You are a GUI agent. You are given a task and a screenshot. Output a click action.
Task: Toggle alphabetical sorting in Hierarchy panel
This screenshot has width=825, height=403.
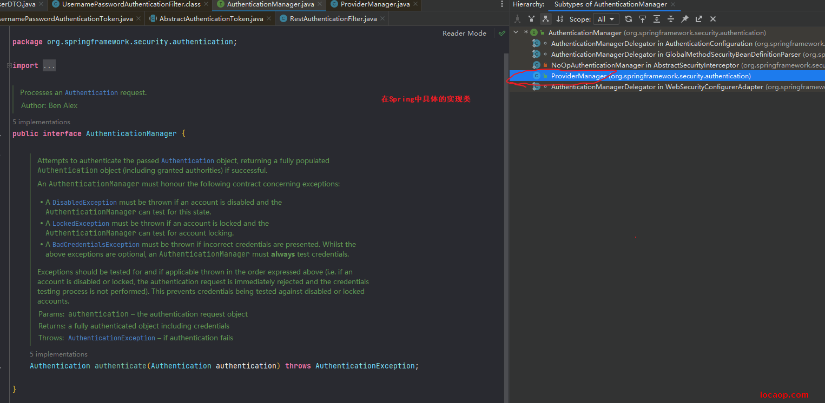[x=560, y=19]
